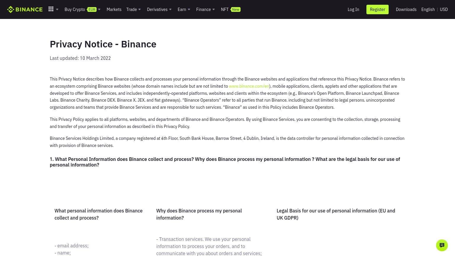Expand the Finance dropdown arrow
This screenshot has height=256, width=455.
(214, 9)
